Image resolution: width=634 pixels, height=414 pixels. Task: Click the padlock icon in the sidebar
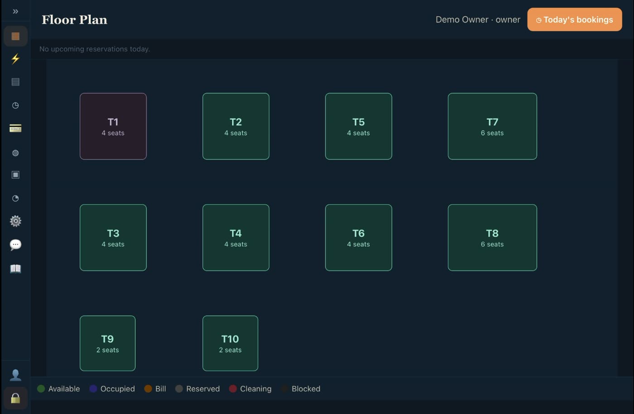(x=15, y=398)
